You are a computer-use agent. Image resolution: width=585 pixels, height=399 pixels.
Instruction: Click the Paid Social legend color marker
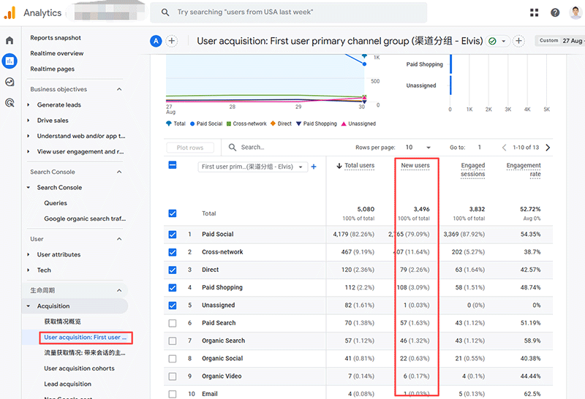(192, 124)
